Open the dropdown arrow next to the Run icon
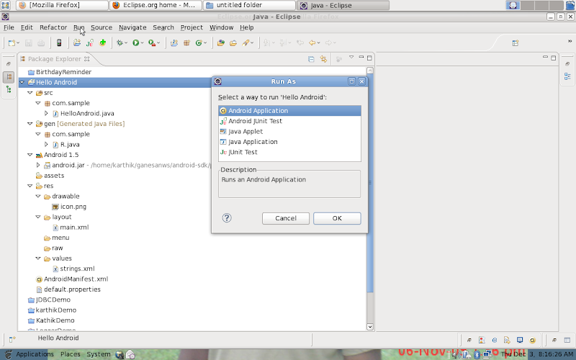The width and height of the screenshot is (576, 360). click(x=142, y=43)
